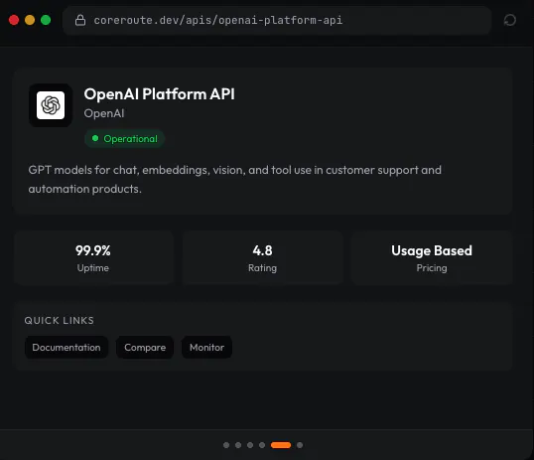
Task: Open the Monitor quick link
Action: tap(207, 347)
